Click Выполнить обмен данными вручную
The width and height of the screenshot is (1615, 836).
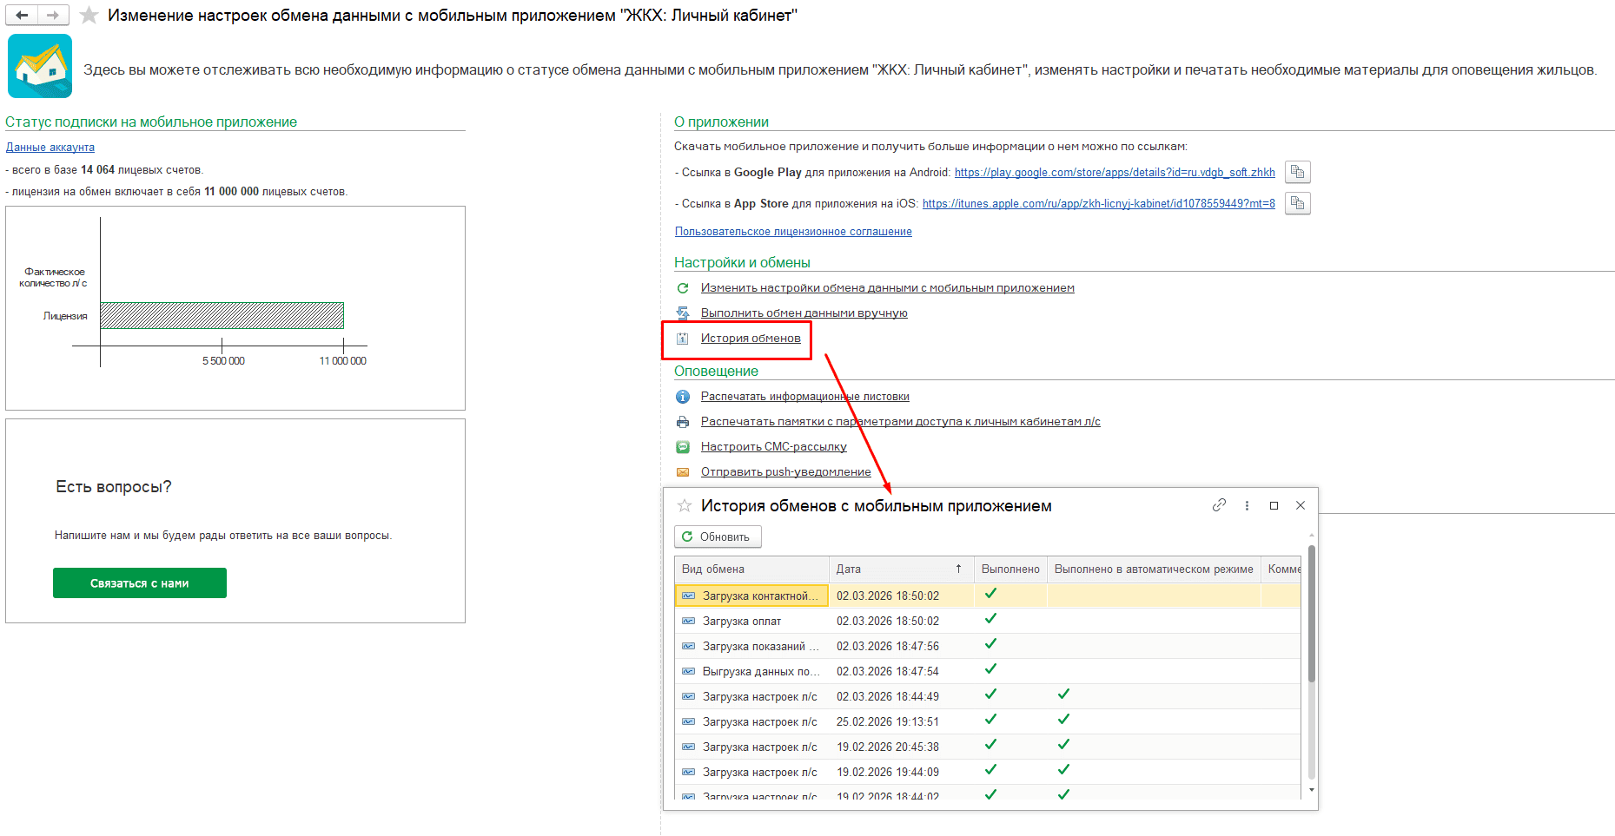[804, 313]
